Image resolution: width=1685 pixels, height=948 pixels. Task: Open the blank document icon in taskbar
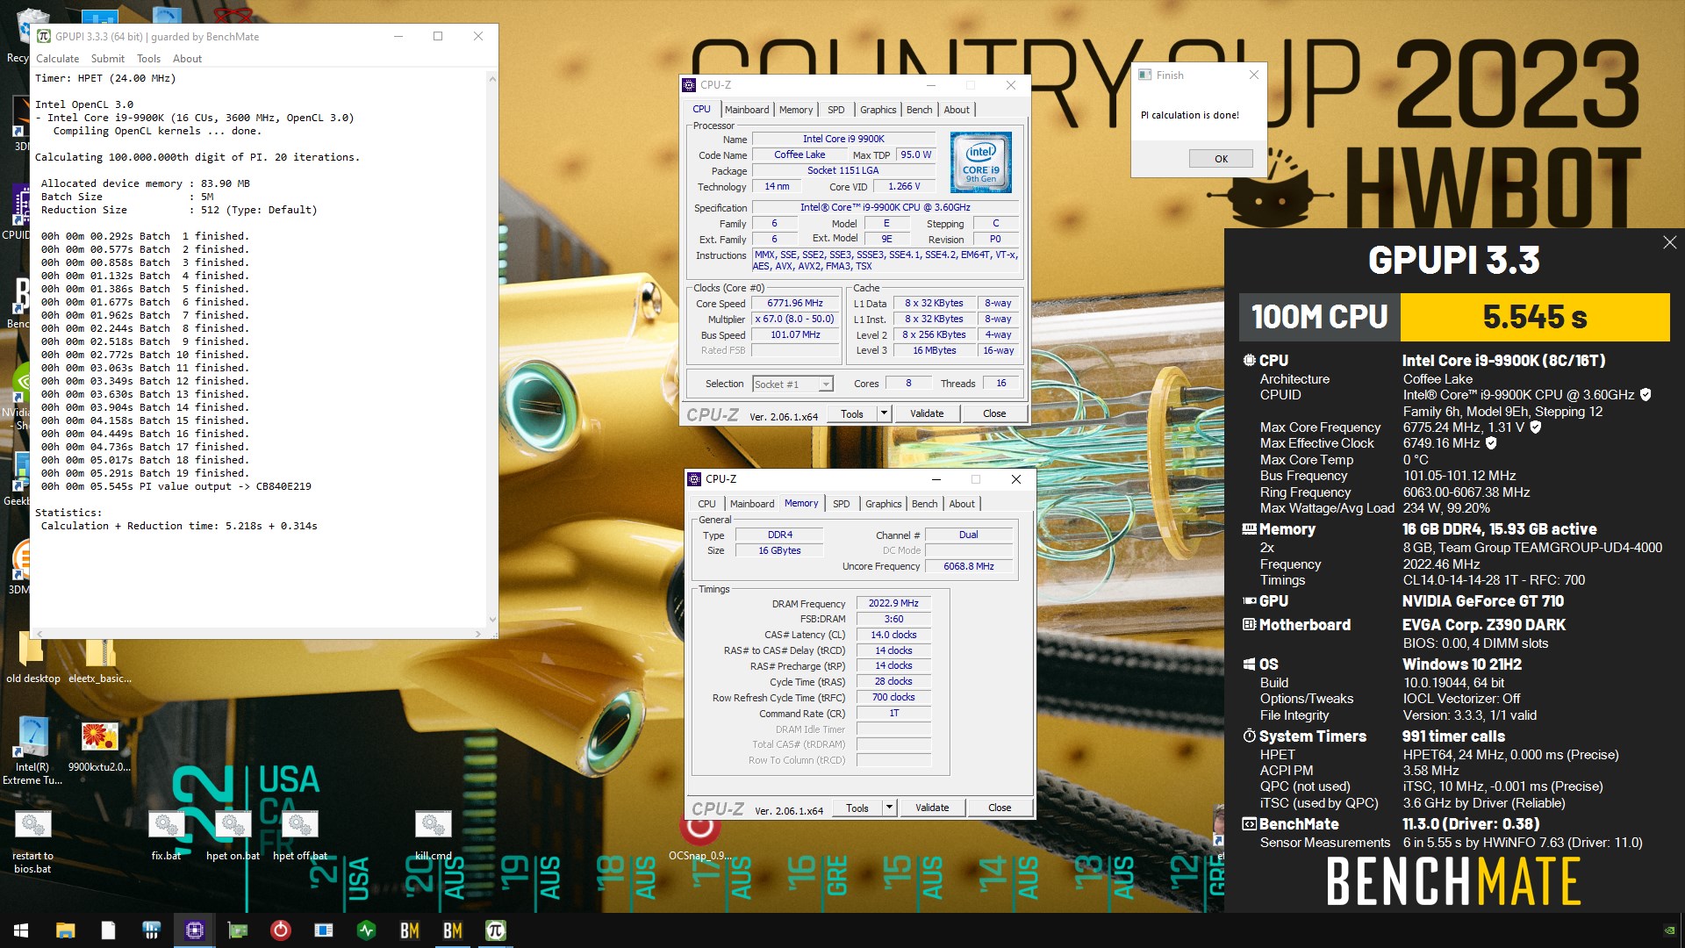pyautogui.click(x=108, y=930)
